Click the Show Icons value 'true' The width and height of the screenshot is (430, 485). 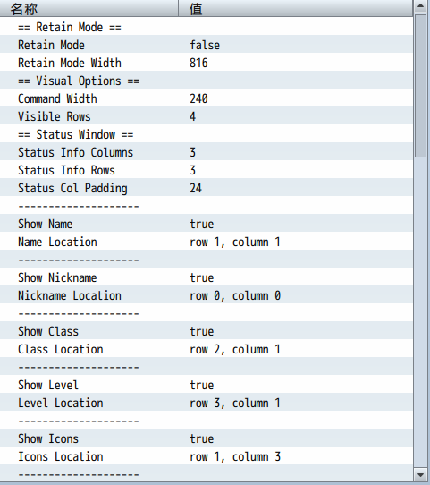point(202,439)
